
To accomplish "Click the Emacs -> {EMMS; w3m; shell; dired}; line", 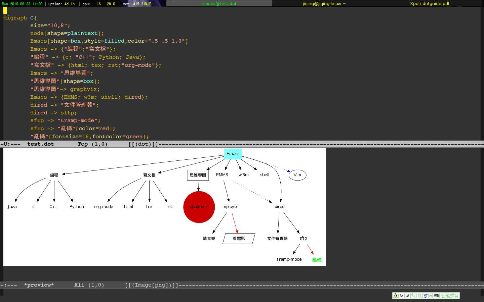I will coord(89,97).
